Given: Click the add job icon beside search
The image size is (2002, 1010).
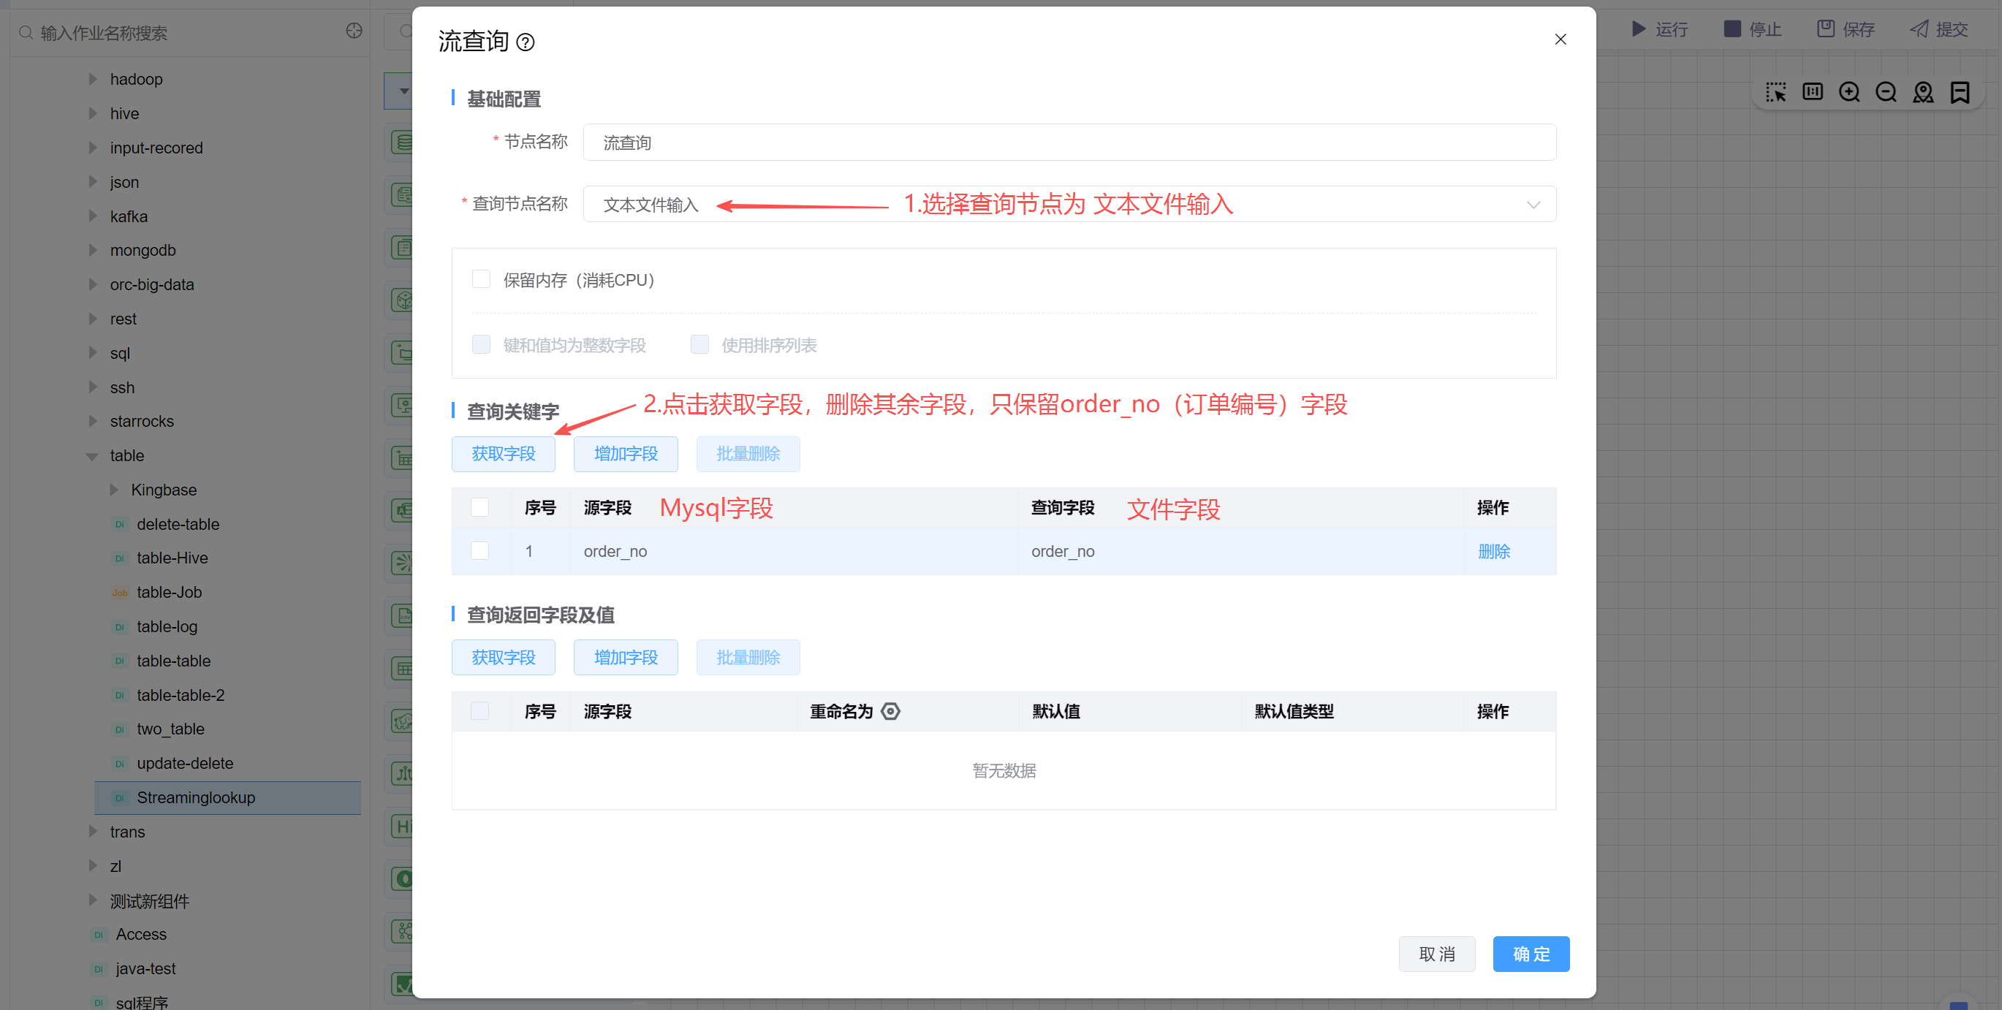Looking at the screenshot, I should coord(354,31).
